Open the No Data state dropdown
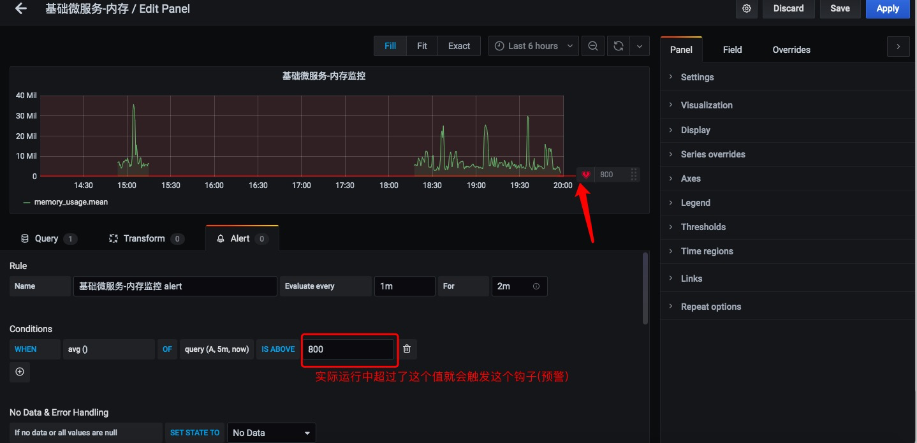 click(271, 432)
